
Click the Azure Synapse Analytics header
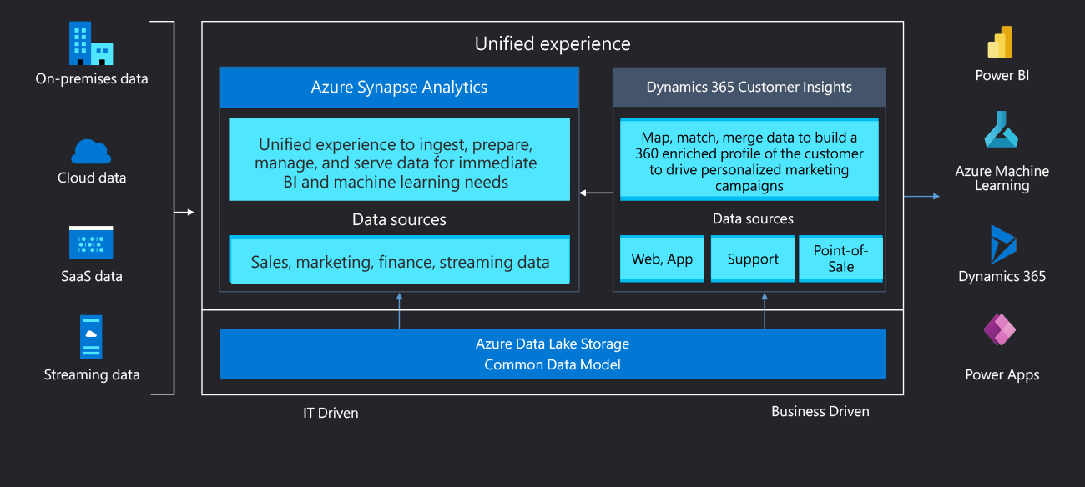pyautogui.click(x=399, y=88)
